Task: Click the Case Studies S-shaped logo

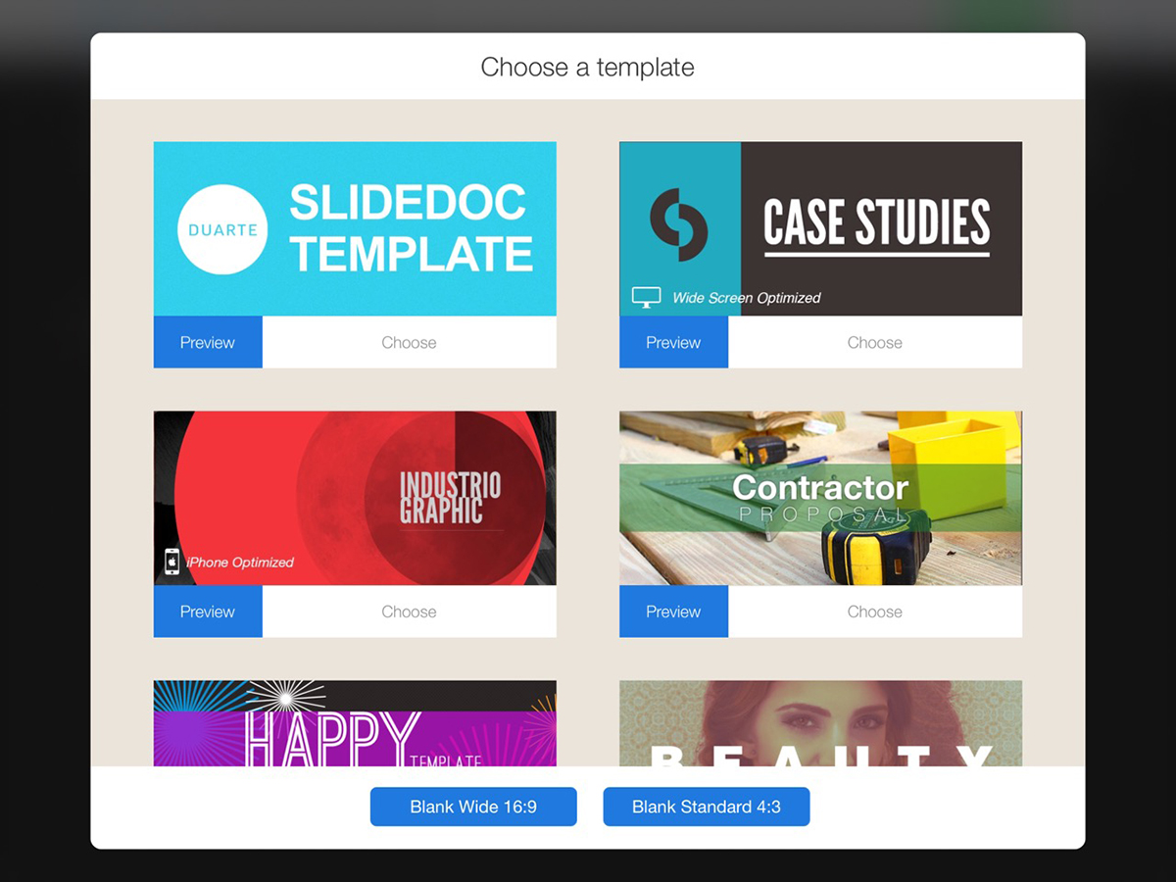Action: pyautogui.click(x=679, y=224)
